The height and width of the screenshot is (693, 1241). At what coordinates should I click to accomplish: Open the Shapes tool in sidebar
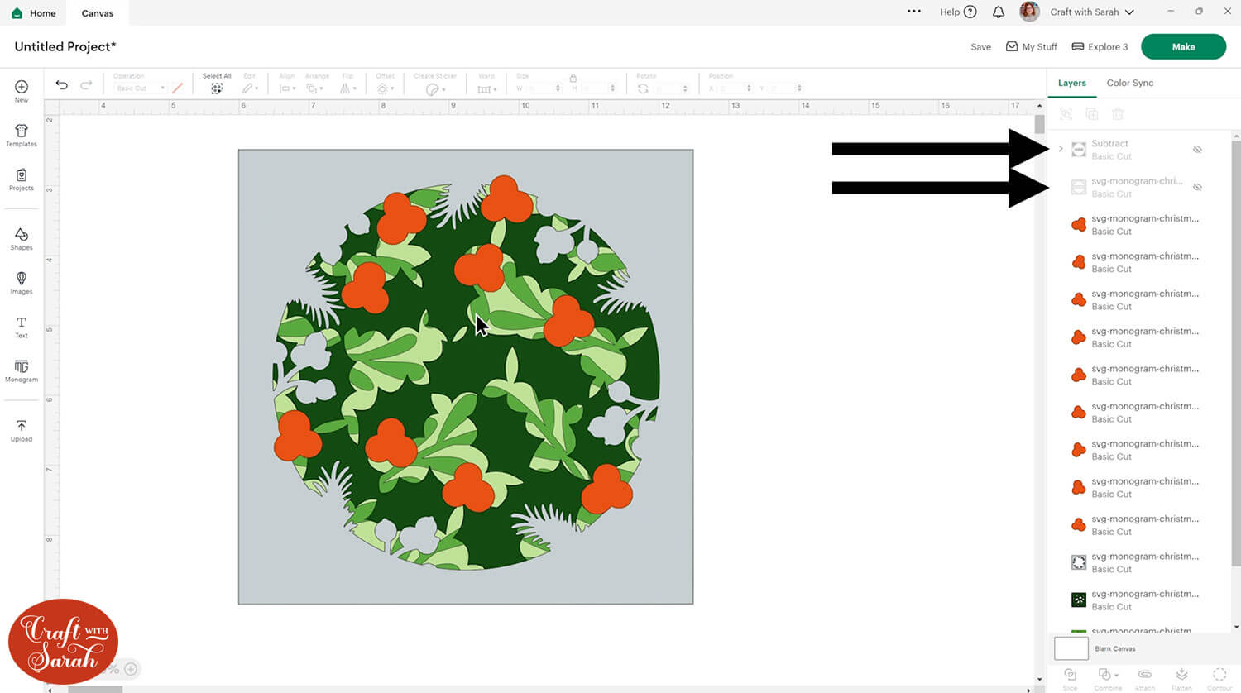point(22,238)
